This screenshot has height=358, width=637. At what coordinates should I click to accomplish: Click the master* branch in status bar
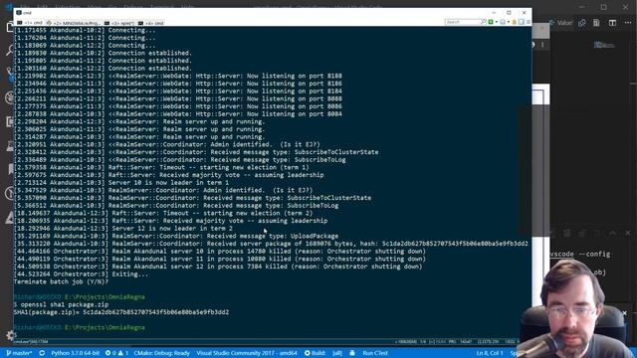pyautogui.click(x=19, y=353)
